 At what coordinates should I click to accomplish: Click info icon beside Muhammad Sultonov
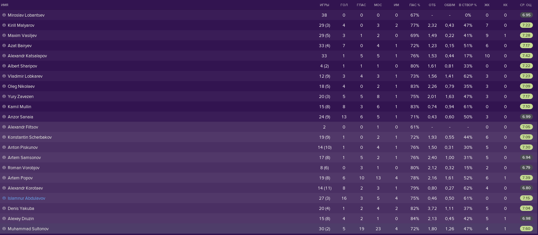point(4,229)
